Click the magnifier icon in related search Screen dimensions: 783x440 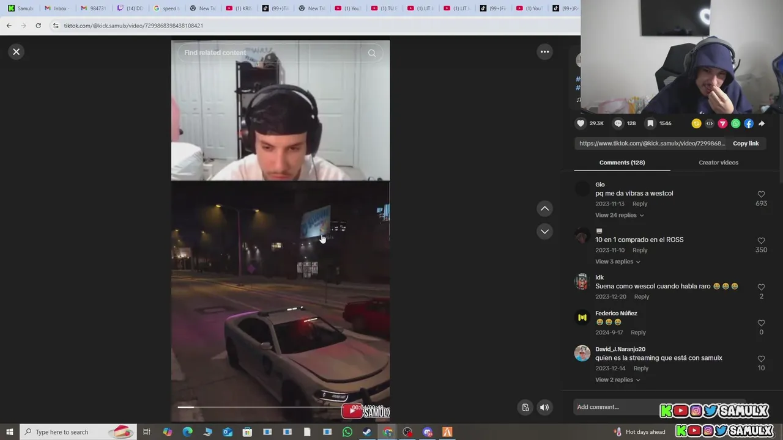(372, 53)
